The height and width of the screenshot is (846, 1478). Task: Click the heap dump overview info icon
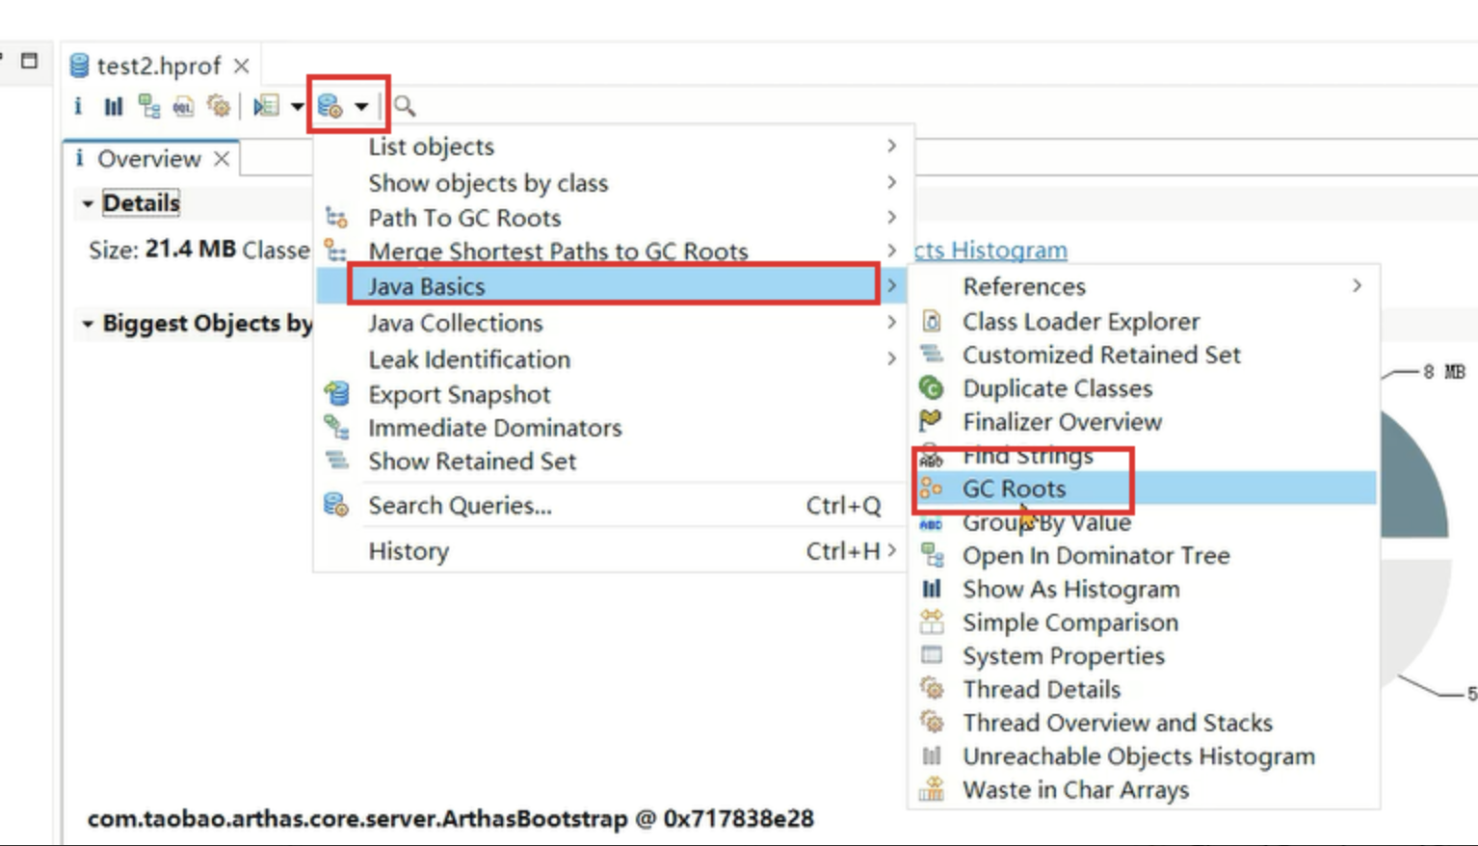(78, 106)
